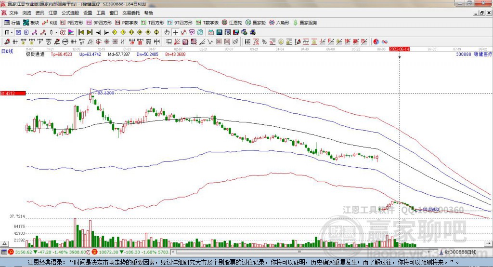Click the red-blue taiji yin-yang icon
This screenshot has width=493, height=267.
[376, 41]
